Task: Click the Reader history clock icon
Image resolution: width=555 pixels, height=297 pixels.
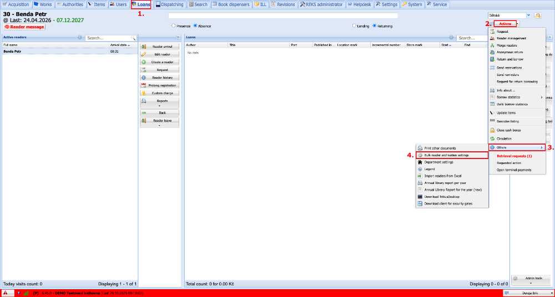Action: pyautogui.click(x=144, y=78)
